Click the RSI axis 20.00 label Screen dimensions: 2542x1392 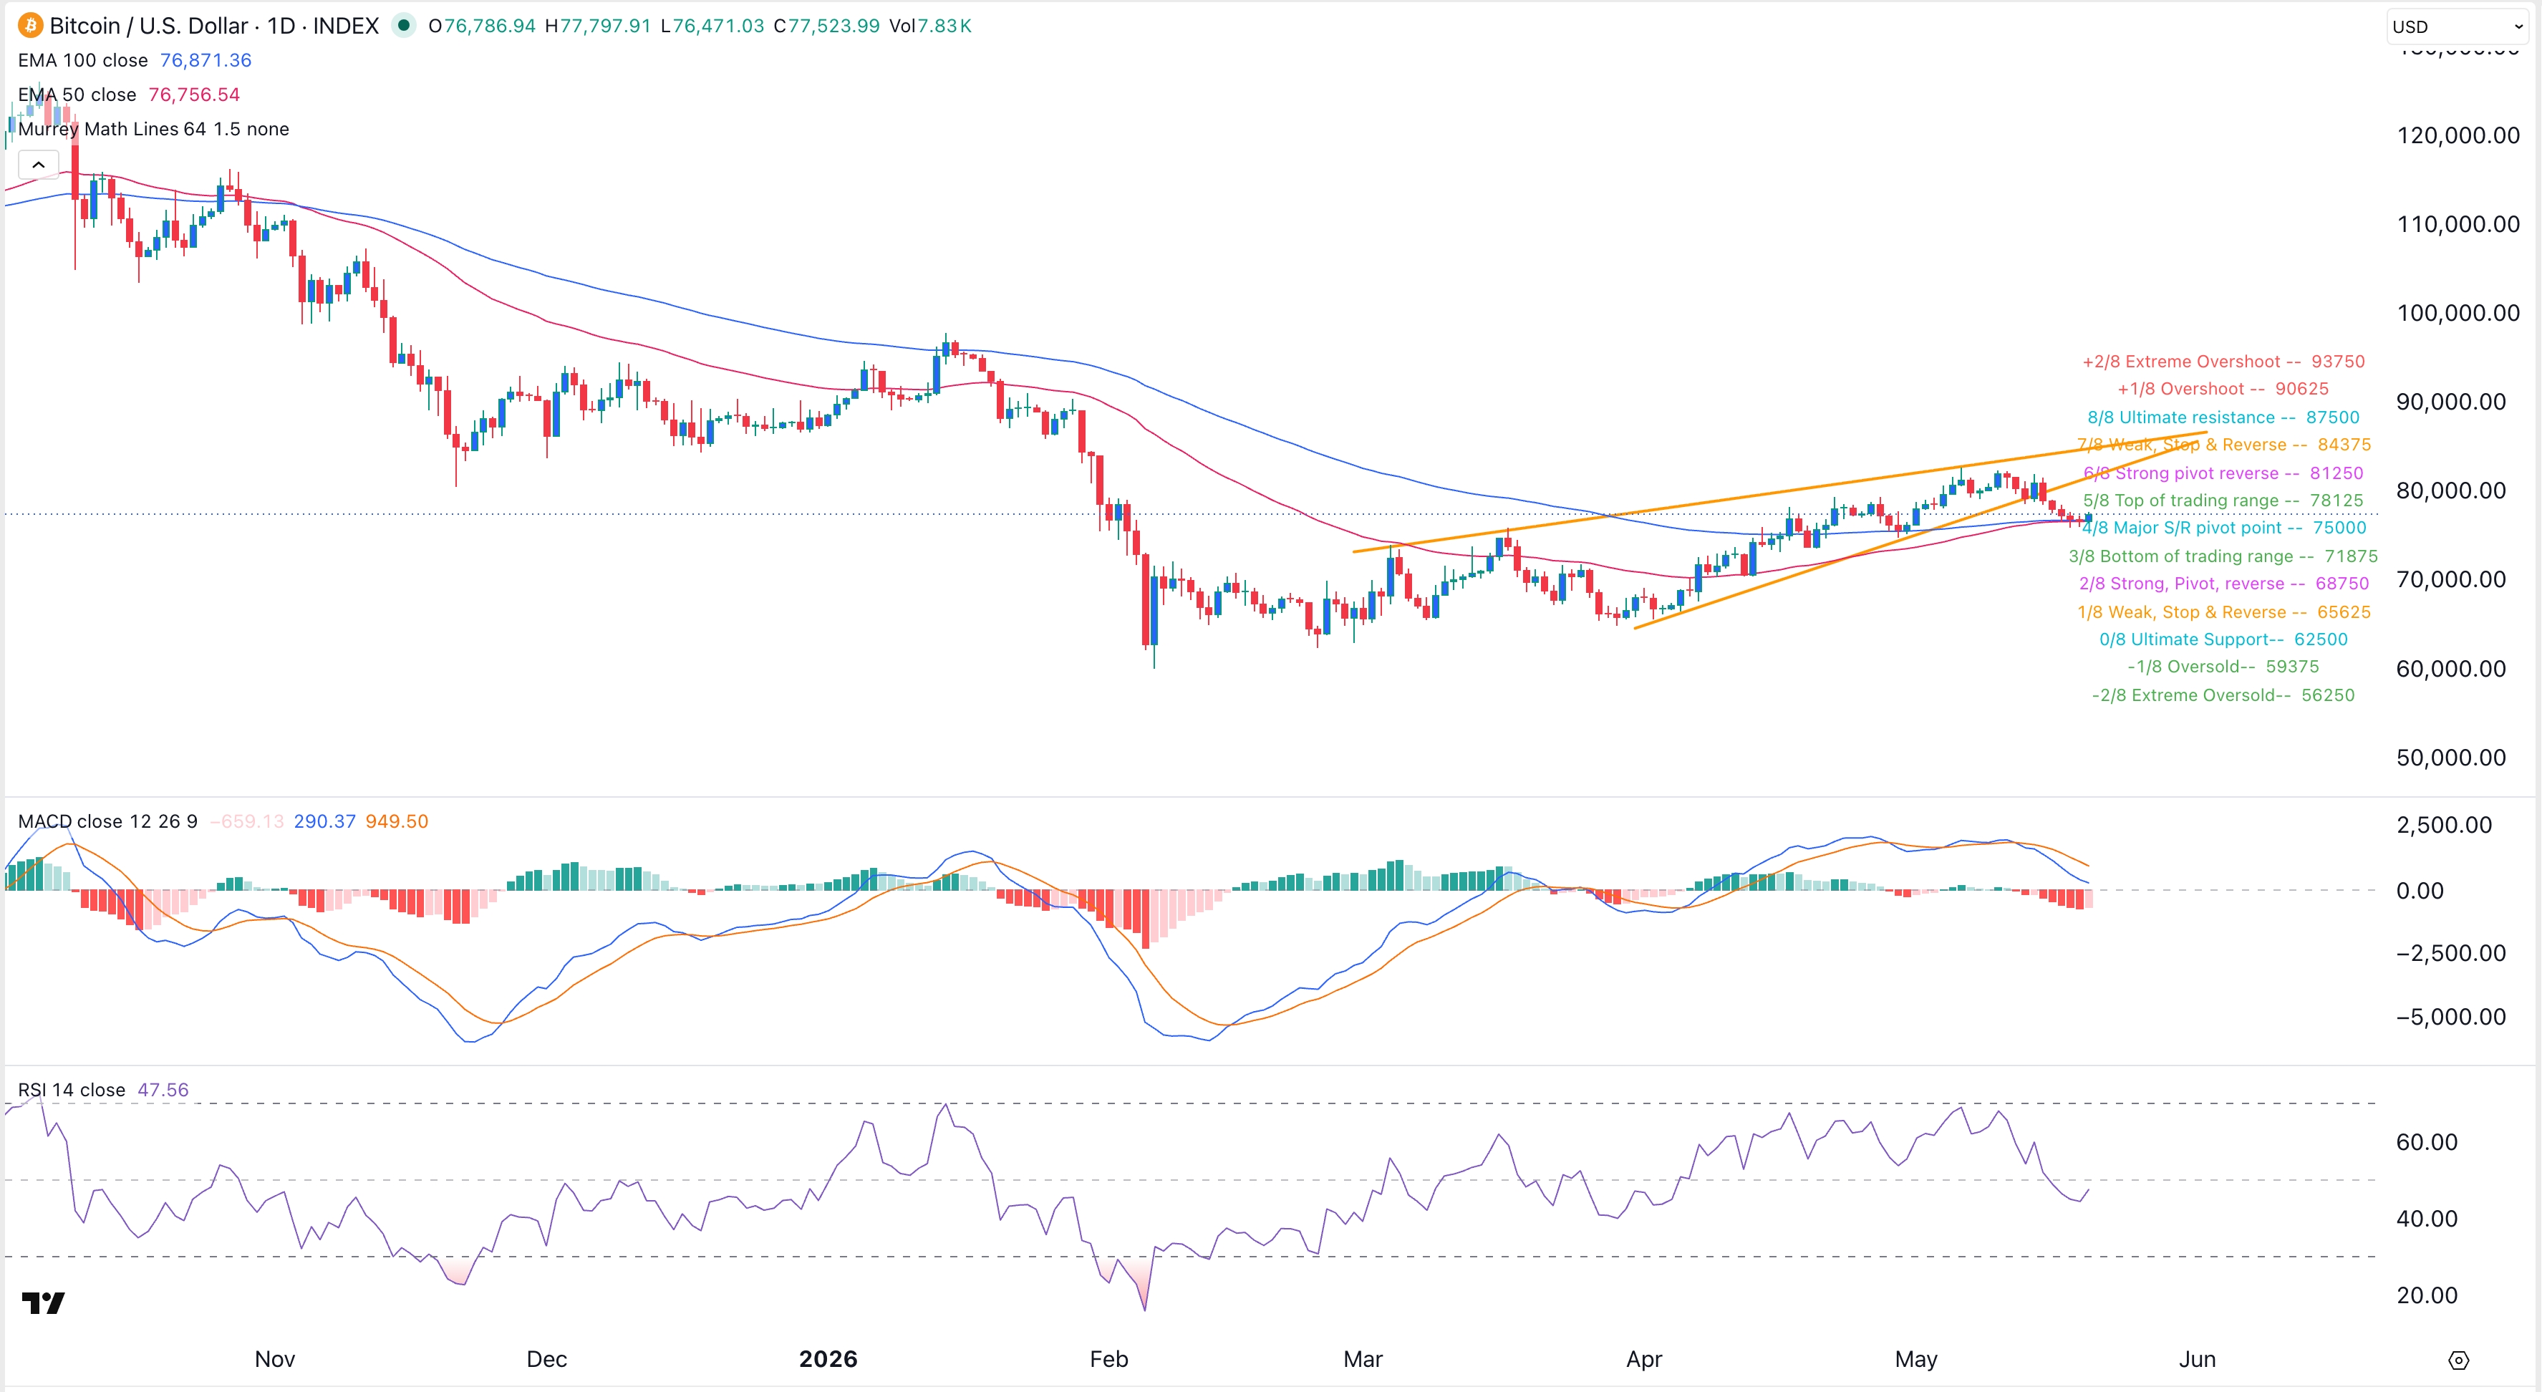click(2427, 1295)
